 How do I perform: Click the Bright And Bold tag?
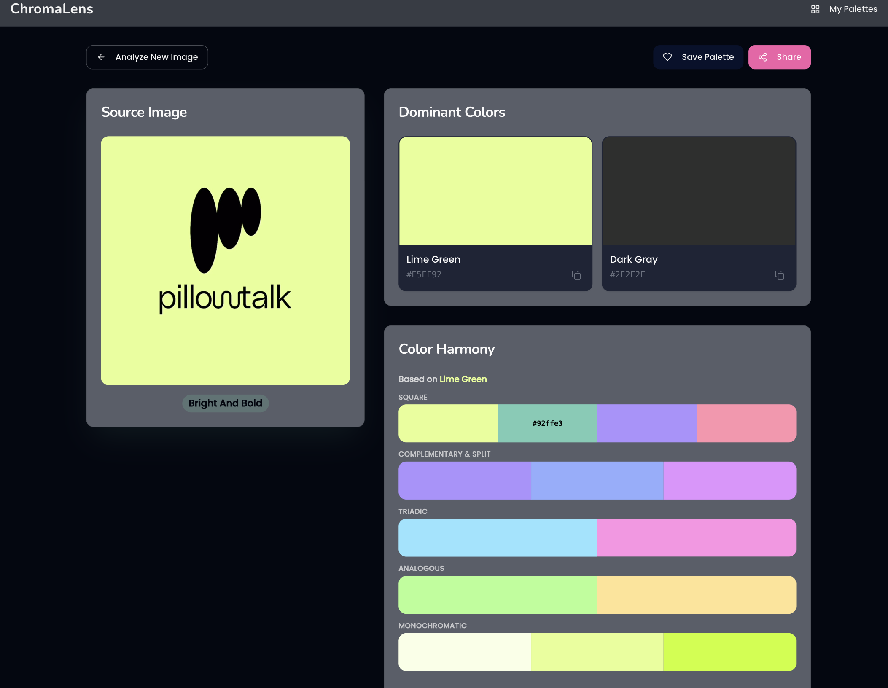tap(225, 403)
